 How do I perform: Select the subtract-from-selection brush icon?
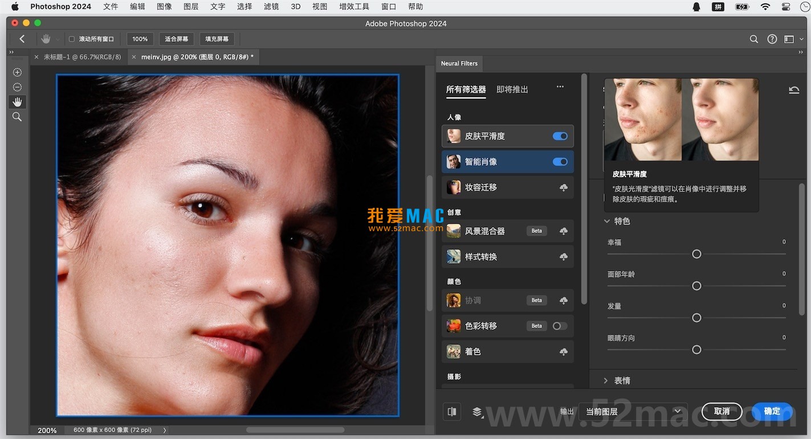click(x=17, y=87)
